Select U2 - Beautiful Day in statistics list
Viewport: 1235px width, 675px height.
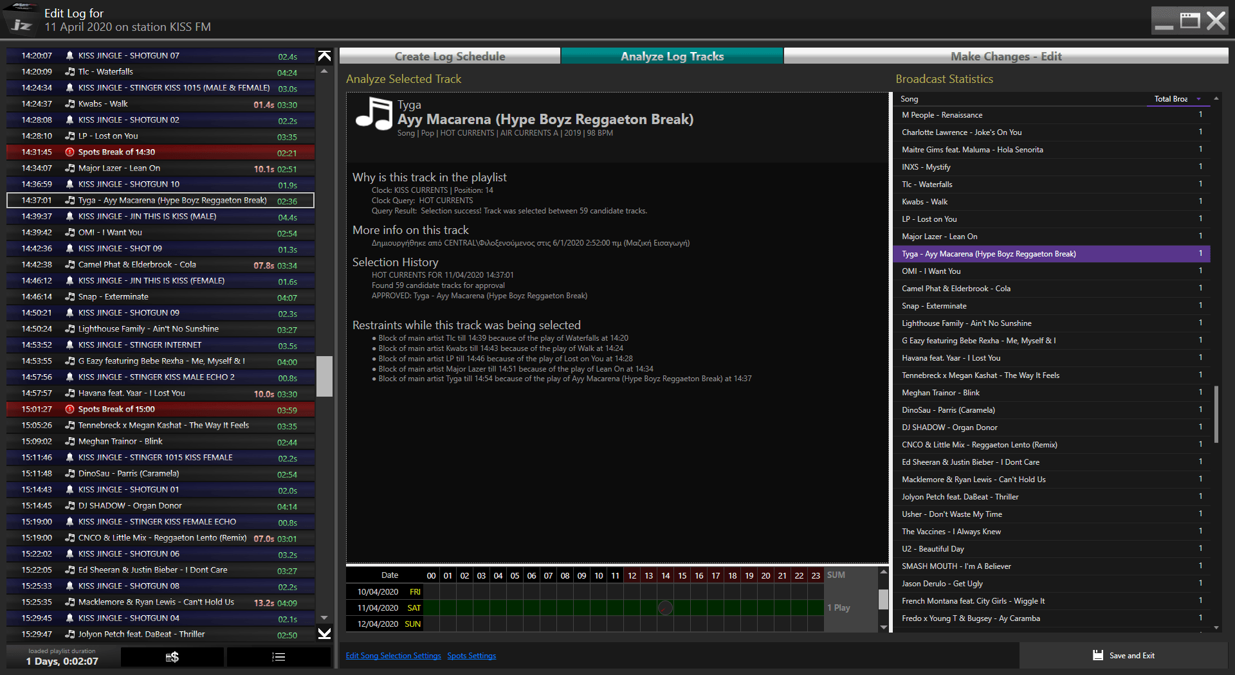pos(1052,549)
